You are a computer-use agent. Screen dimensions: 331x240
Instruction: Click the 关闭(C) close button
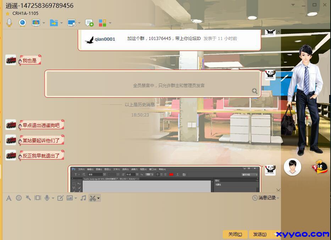pyautogui.click(x=235, y=234)
